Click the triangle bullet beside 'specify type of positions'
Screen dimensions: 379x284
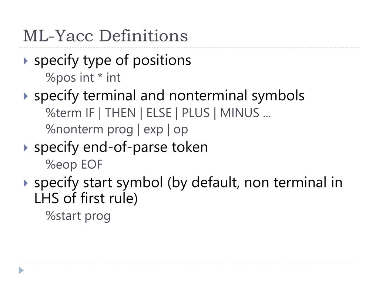pyautogui.click(x=26, y=61)
